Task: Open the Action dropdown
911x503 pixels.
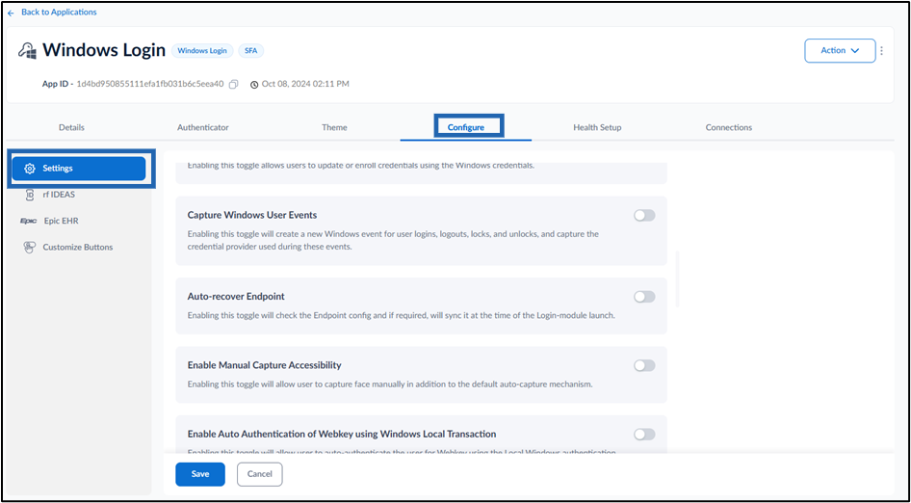Action: (x=840, y=51)
